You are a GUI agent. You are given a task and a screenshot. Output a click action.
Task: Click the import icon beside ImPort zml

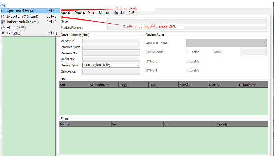tap(3, 22)
